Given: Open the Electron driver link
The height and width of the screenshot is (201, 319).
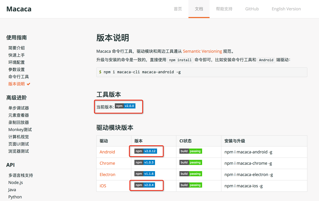Looking at the screenshot, I should (x=107, y=175).
